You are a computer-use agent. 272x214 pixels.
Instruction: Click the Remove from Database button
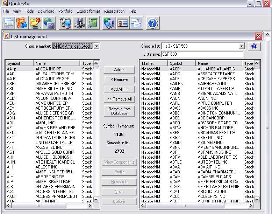pyautogui.click(x=119, y=111)
